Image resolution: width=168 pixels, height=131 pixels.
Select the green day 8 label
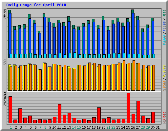tap(45, 127)
